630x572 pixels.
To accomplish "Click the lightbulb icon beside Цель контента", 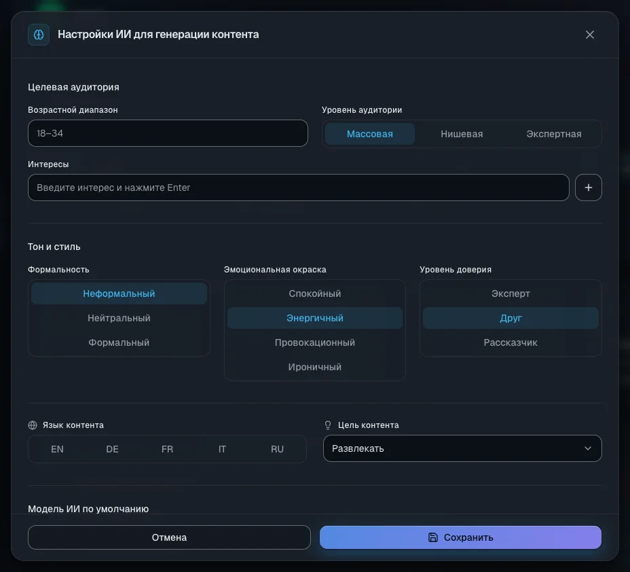I will pyautogui.click(x=328, y=425).
